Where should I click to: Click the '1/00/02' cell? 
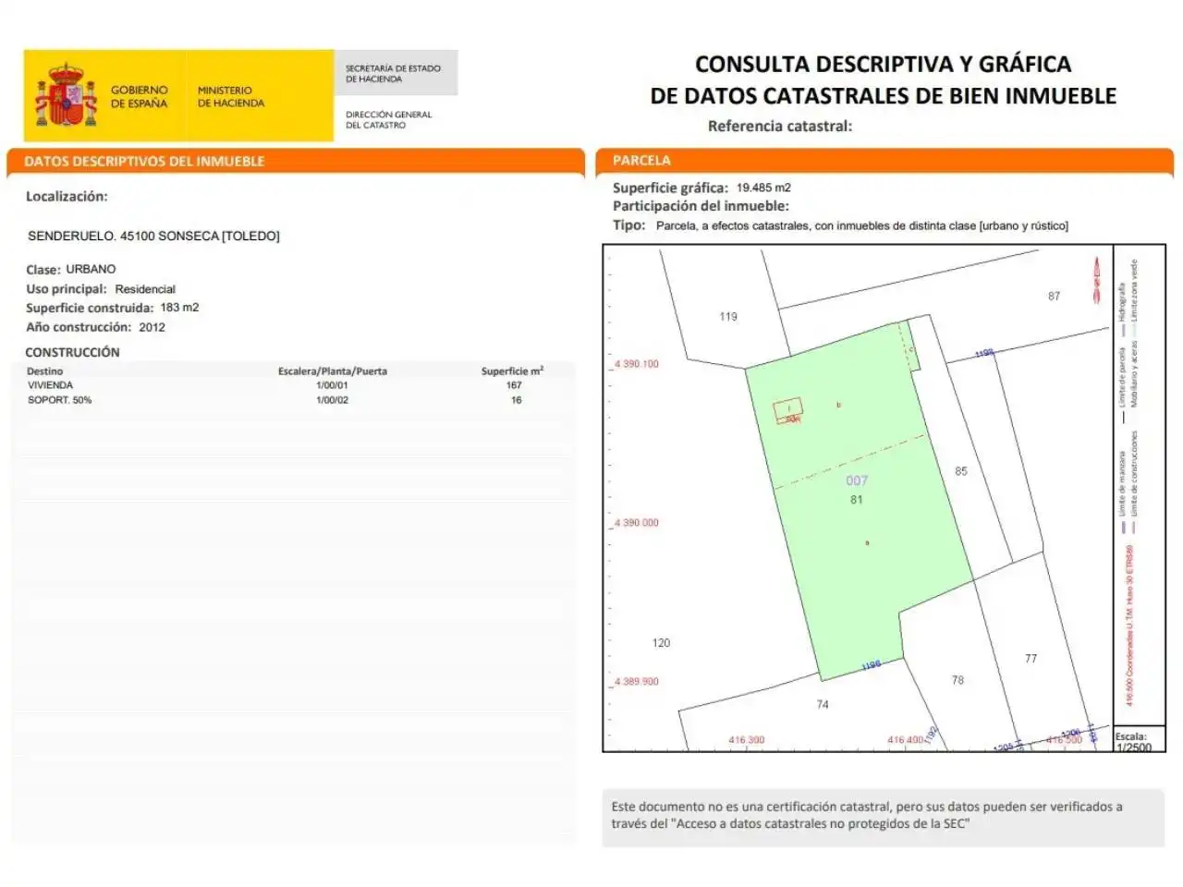[332, 400]
